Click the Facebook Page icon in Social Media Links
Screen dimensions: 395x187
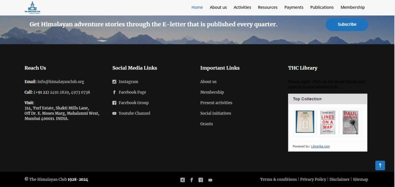(x=114, y=92)
